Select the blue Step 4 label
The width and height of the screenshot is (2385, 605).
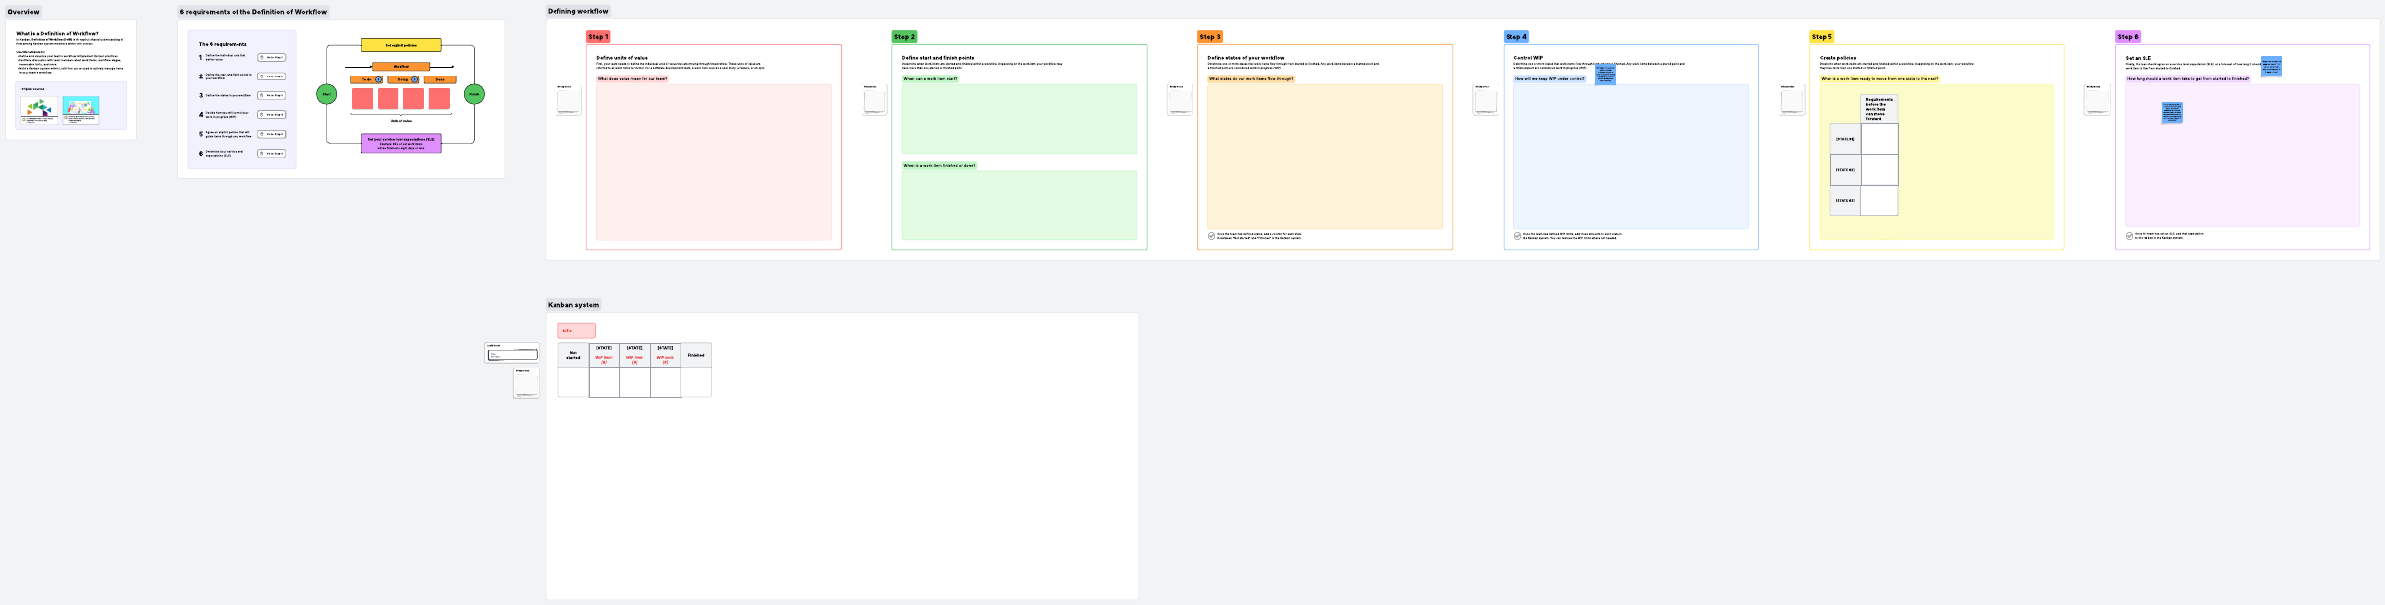1515,37
